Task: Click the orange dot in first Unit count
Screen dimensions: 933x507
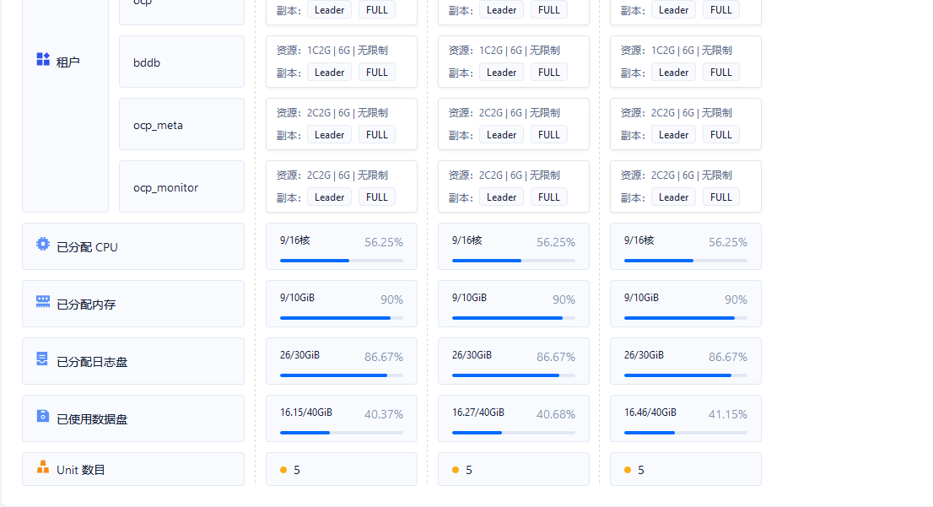Action: click(x=283, y=470)
